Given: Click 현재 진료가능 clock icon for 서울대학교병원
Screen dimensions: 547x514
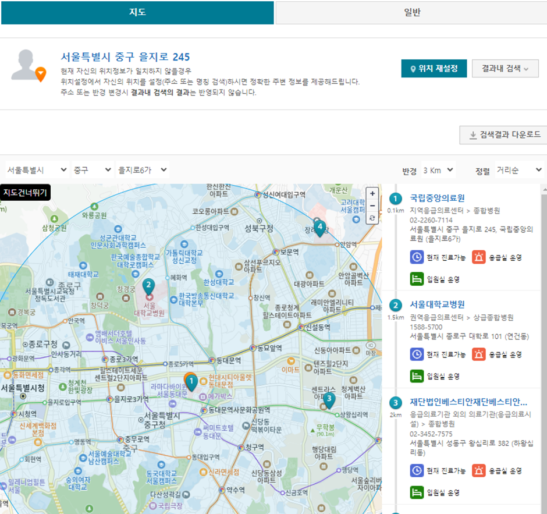Looking at the screenshot, I should tap(417, 355).
